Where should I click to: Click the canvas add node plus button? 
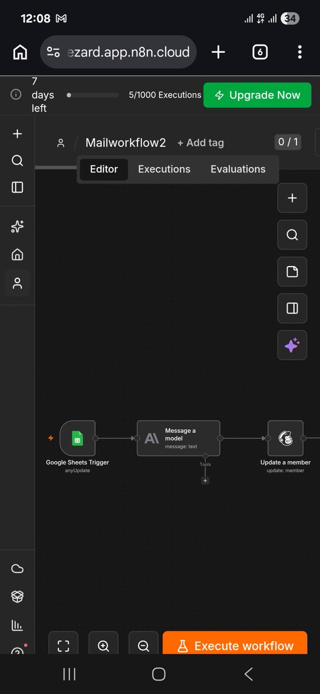292,198
